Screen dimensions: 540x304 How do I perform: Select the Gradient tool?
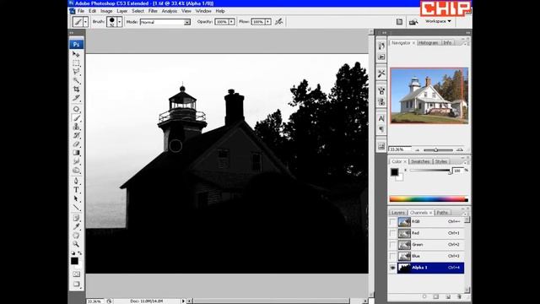(x=76, y=153)
